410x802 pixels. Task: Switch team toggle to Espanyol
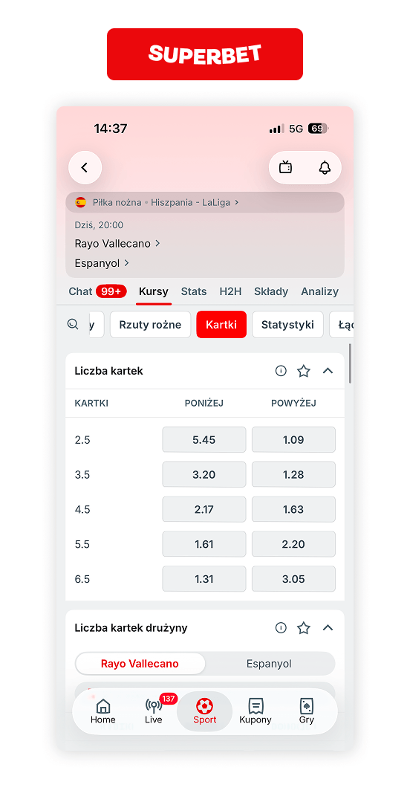tap(270, 664)
